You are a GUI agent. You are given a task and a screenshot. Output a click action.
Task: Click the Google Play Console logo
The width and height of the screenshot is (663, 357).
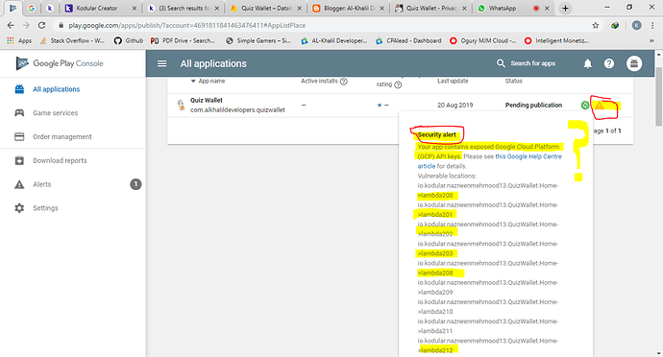(60, 63)
